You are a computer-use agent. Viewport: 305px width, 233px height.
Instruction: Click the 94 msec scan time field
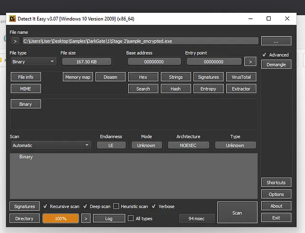tap(196, 218)
